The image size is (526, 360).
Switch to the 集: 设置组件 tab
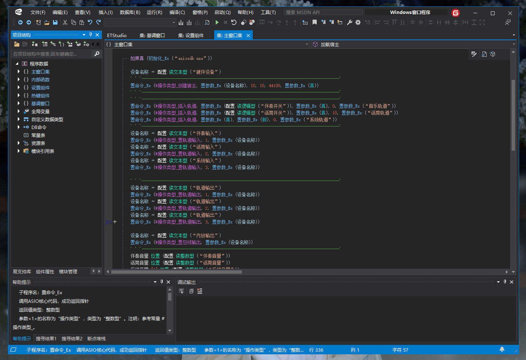pos(191,35)
